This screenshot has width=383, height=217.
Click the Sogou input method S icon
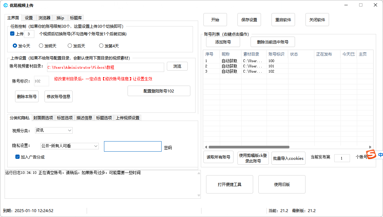(x=371, y=154)
